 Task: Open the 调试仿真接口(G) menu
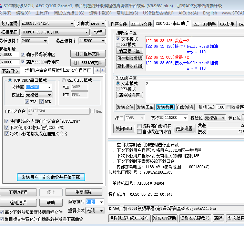[69, 13]
